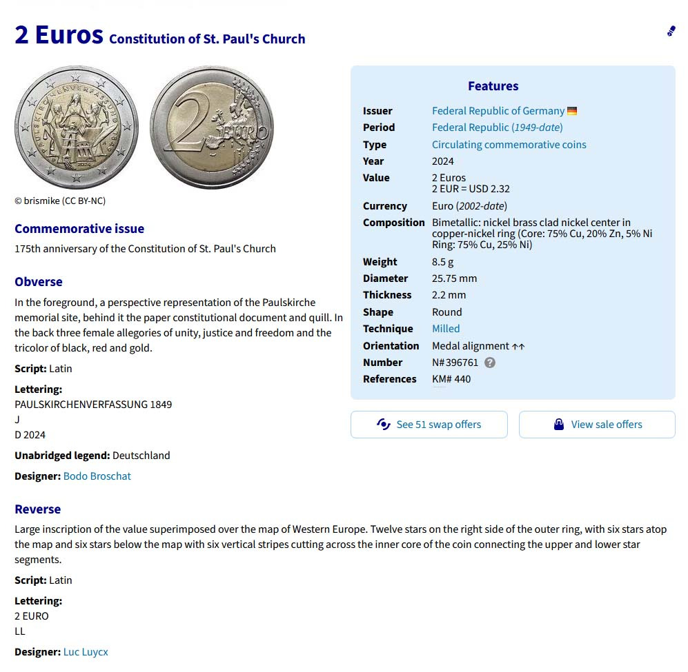
Task: Open Circulating commemorative coins type link
Action: (x=509, y=145)
